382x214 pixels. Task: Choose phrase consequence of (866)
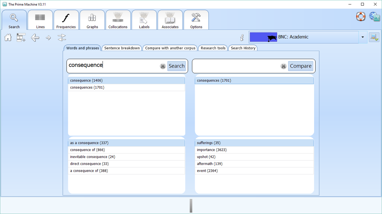click(x=126, y=150)
